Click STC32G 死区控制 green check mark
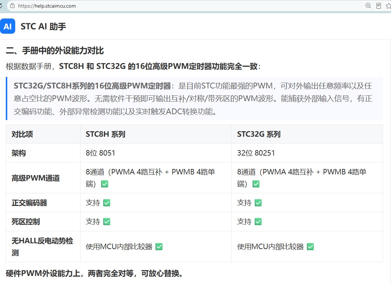 point(258,222)
